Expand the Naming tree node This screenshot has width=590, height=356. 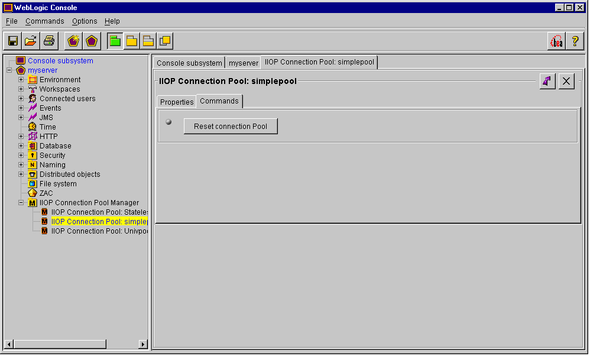pyautogui.click(x=21, y=165)
